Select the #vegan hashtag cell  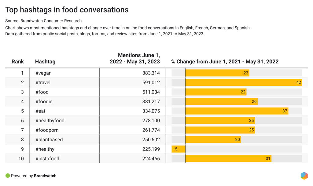44,73
